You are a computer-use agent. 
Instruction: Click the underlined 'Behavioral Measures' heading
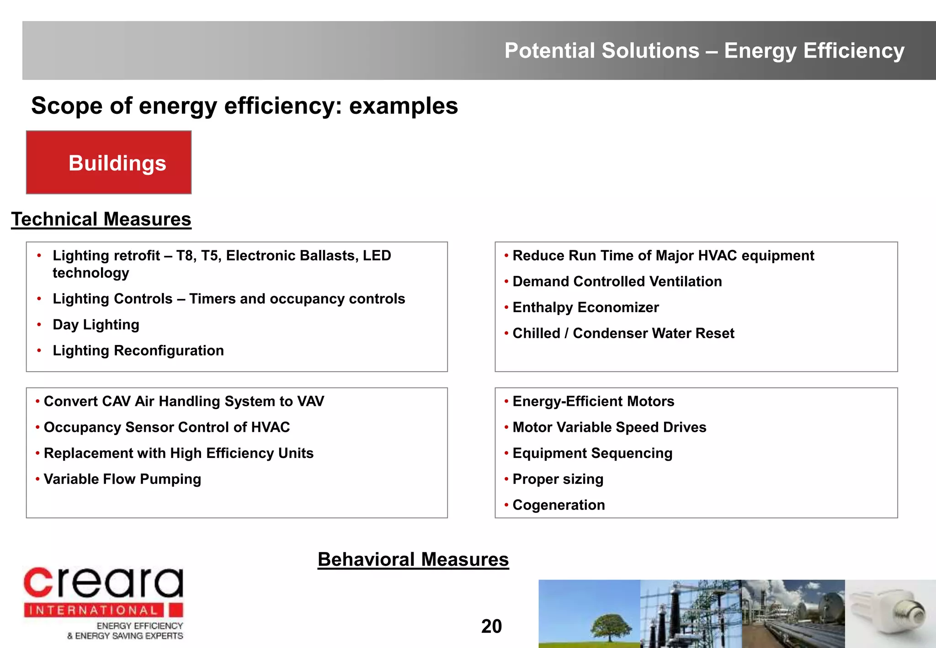click(413, 559)
